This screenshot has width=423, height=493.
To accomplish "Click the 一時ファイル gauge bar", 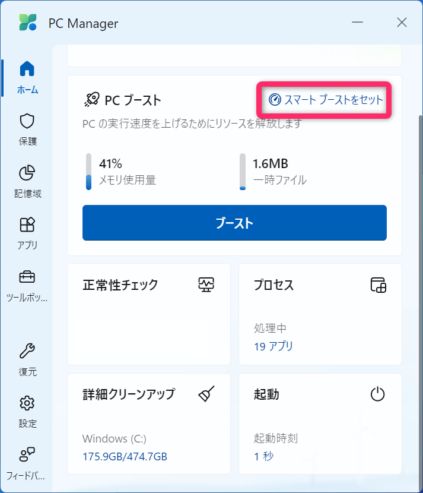I will point(243,172).
